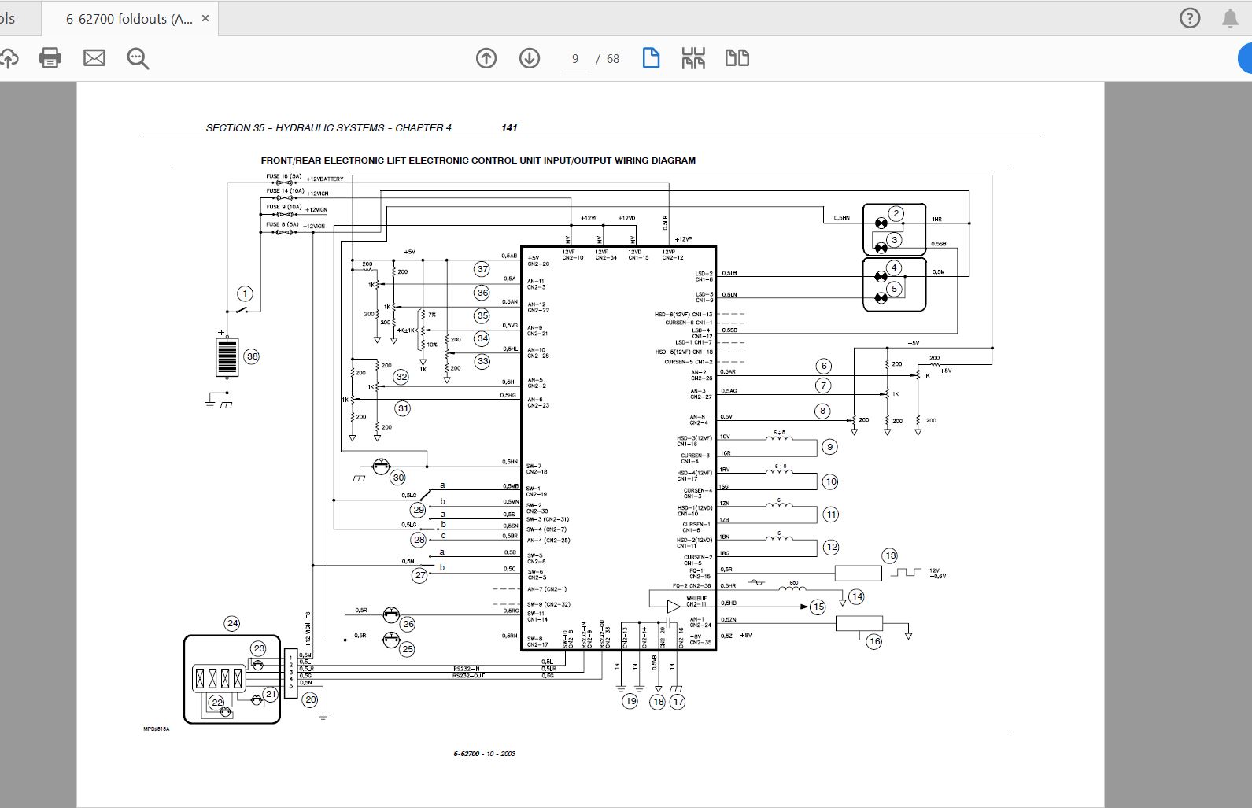The image size is (1252, 808).
Task: Select the 6-62700 foldouts document tab
Action: [x=129, y=19]
